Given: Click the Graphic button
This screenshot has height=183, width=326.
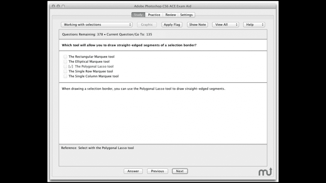Looking at the screenshot, I should click(147, 24).
